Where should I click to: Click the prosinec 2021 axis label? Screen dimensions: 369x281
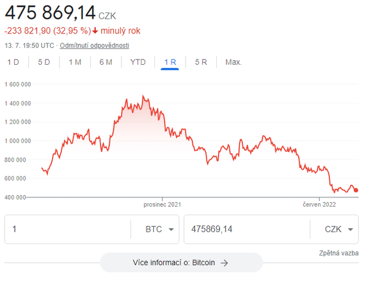(x=162, y=204)
